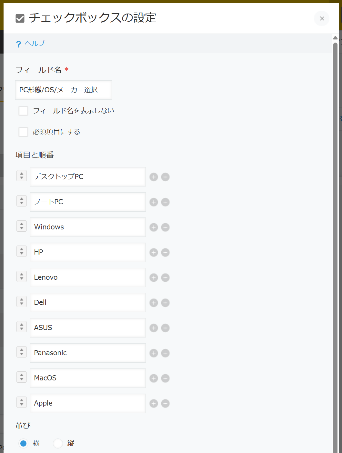
Task: Edit the Lenovo item text field
Action: pos(88,277)
